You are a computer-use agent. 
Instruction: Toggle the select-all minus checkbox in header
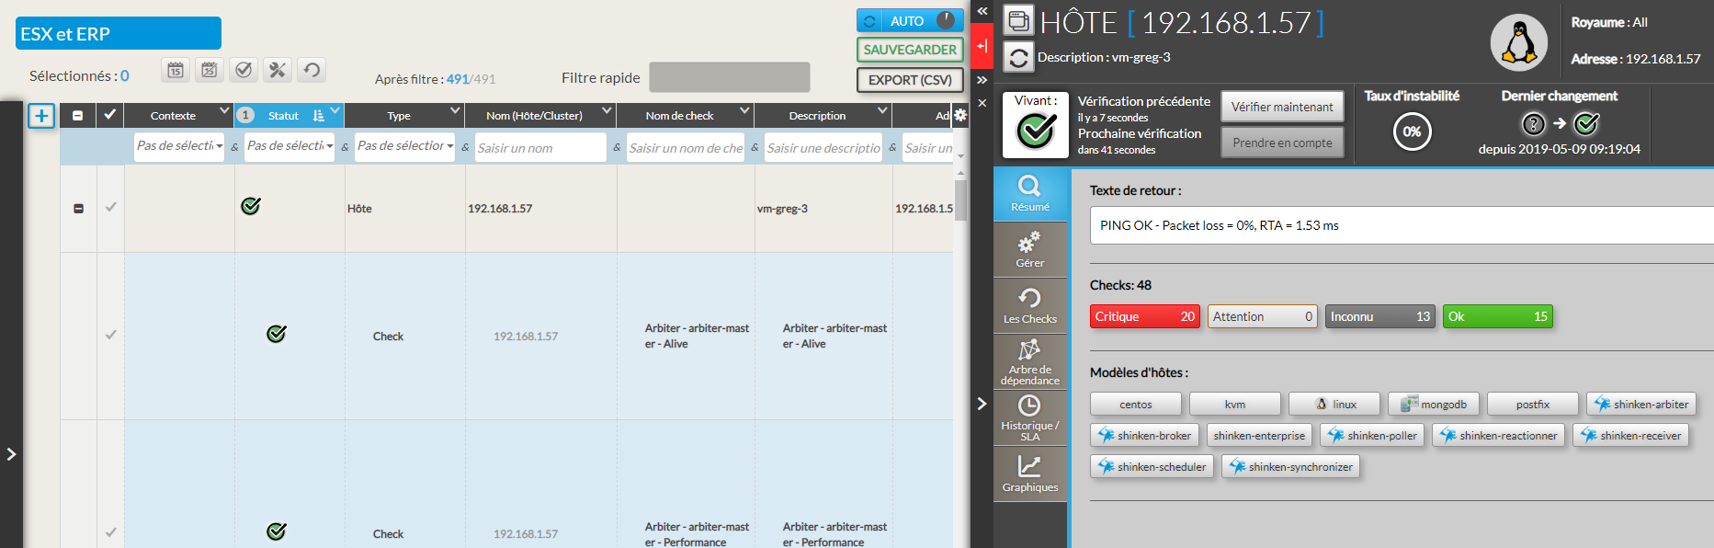(x=78, y=116)
